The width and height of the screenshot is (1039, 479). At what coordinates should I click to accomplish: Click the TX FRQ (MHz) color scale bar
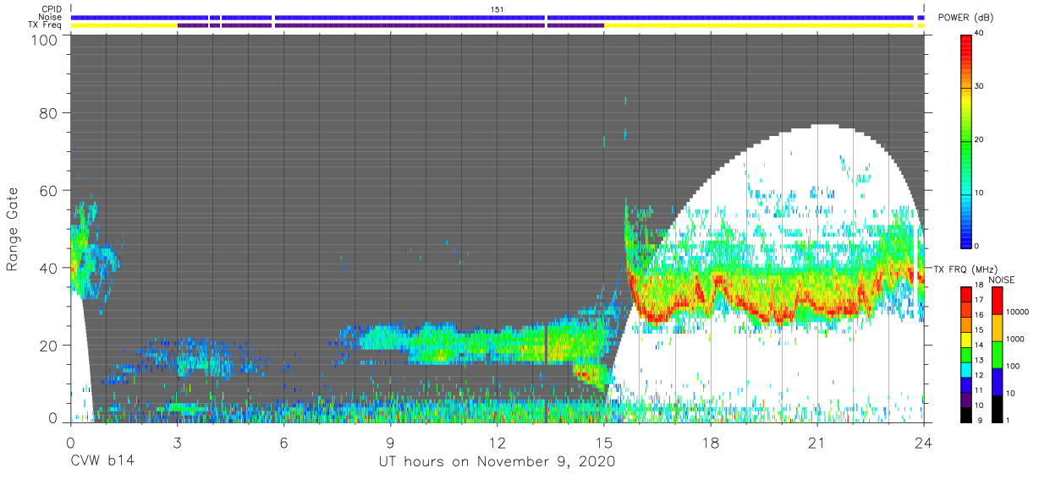point(966,354)
